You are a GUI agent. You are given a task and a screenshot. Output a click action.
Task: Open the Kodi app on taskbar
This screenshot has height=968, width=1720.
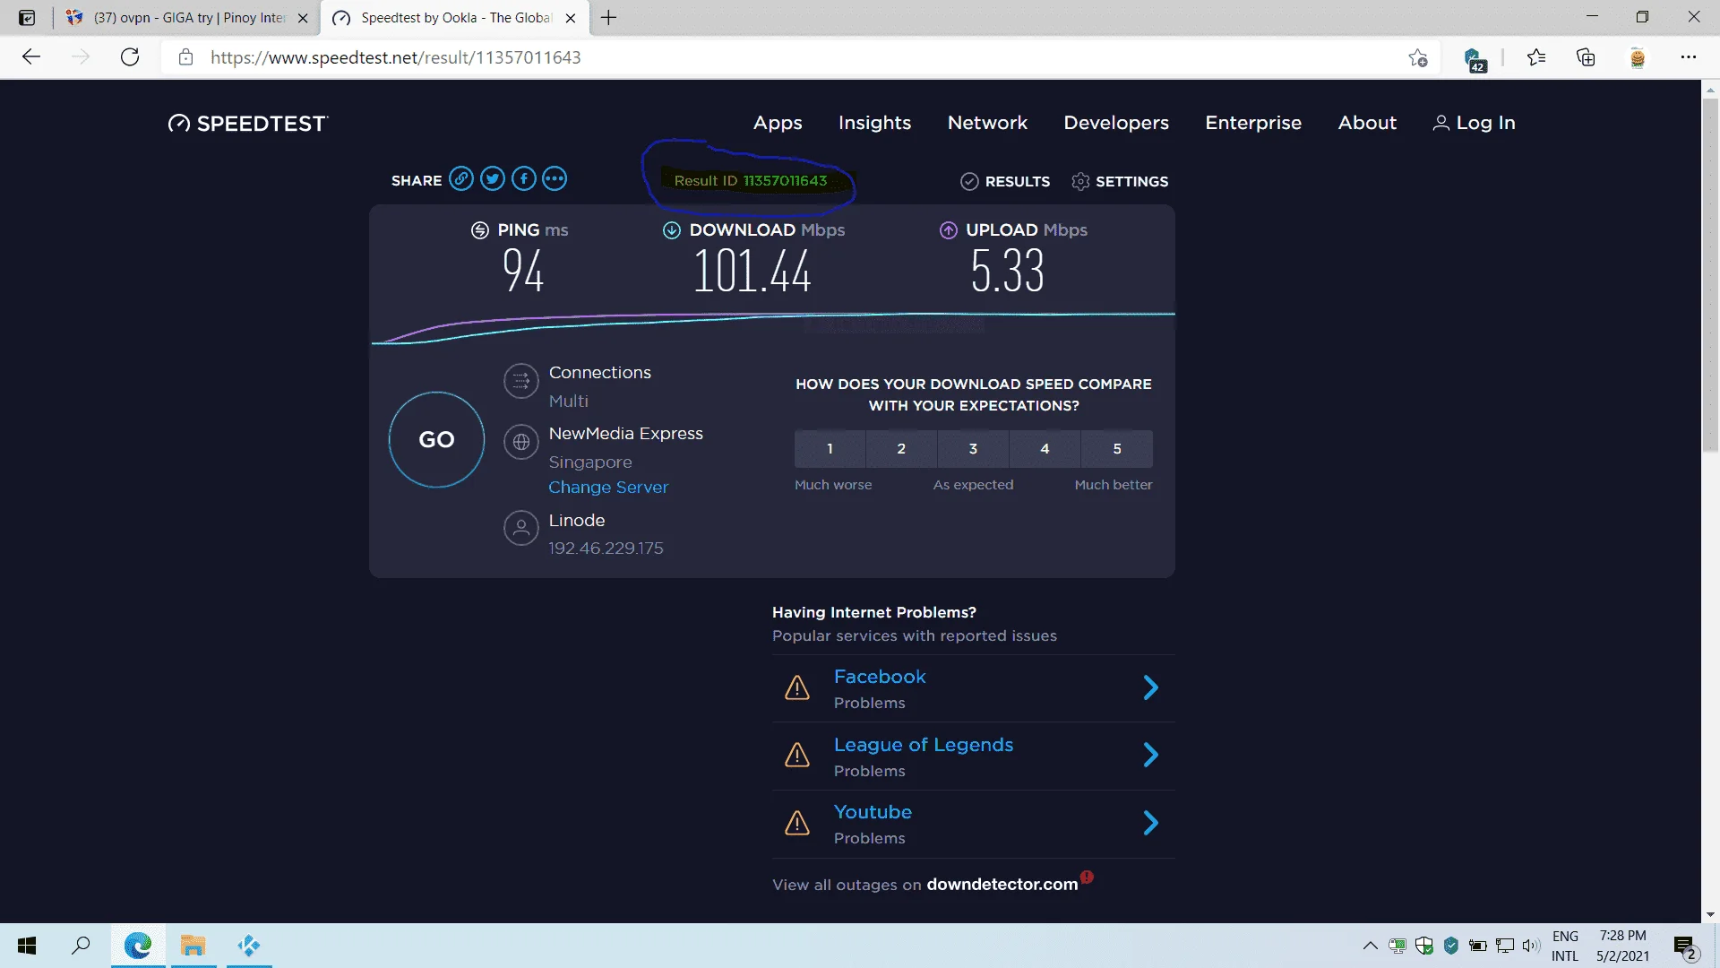tap(248, 946)
